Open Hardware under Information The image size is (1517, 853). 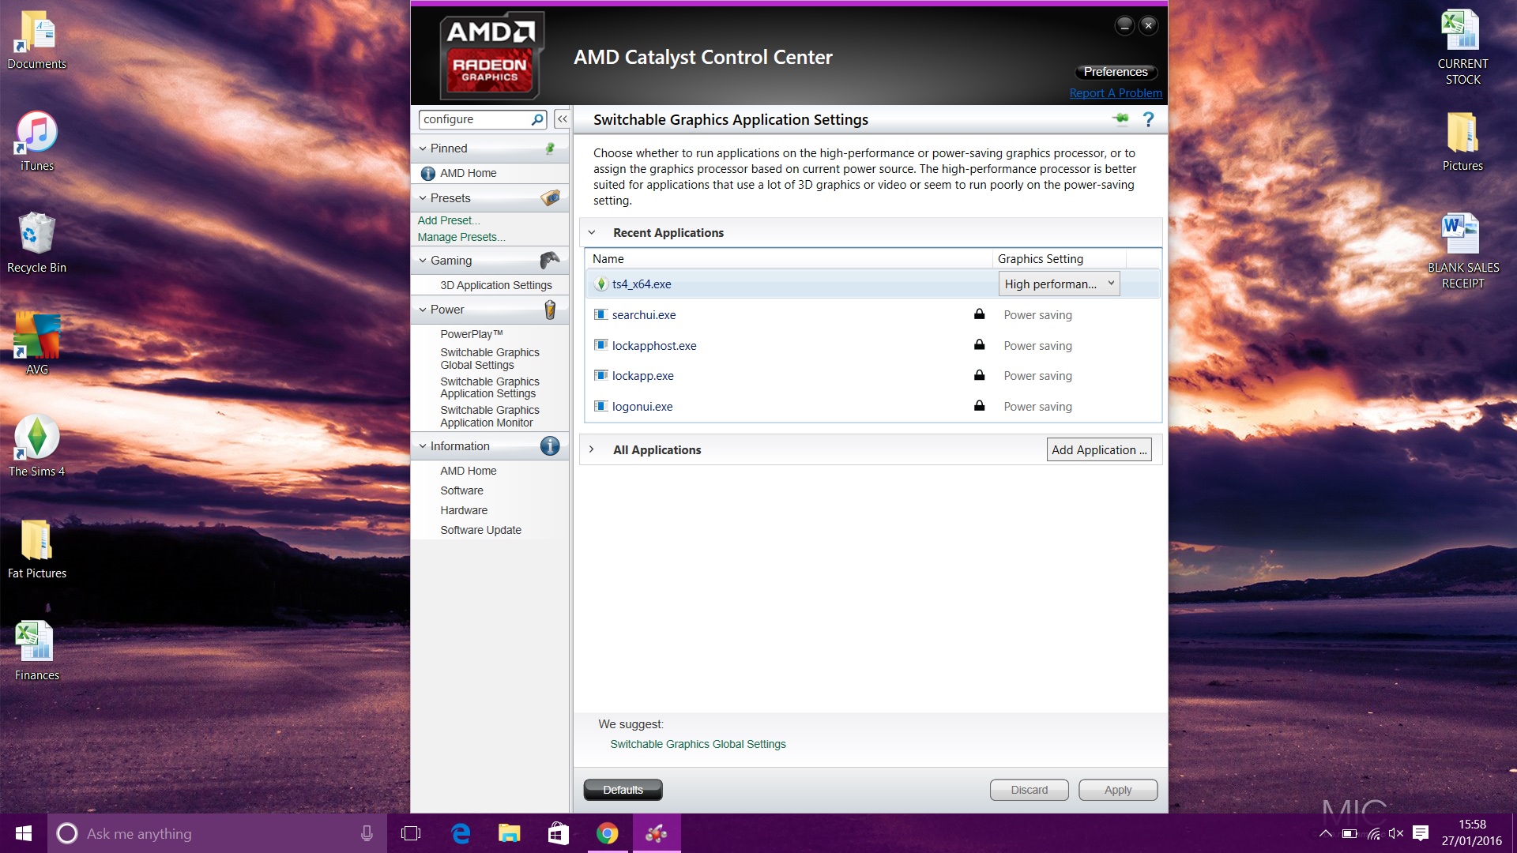(x=464, y=510)
